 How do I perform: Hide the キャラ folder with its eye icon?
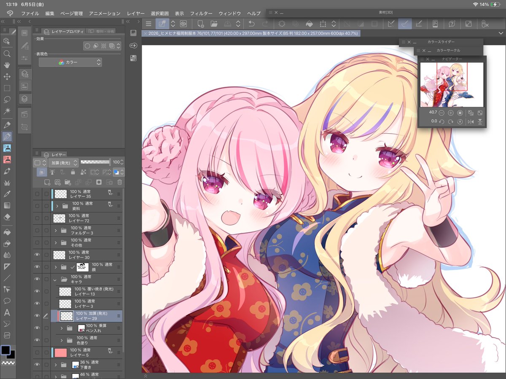point(37,279)
